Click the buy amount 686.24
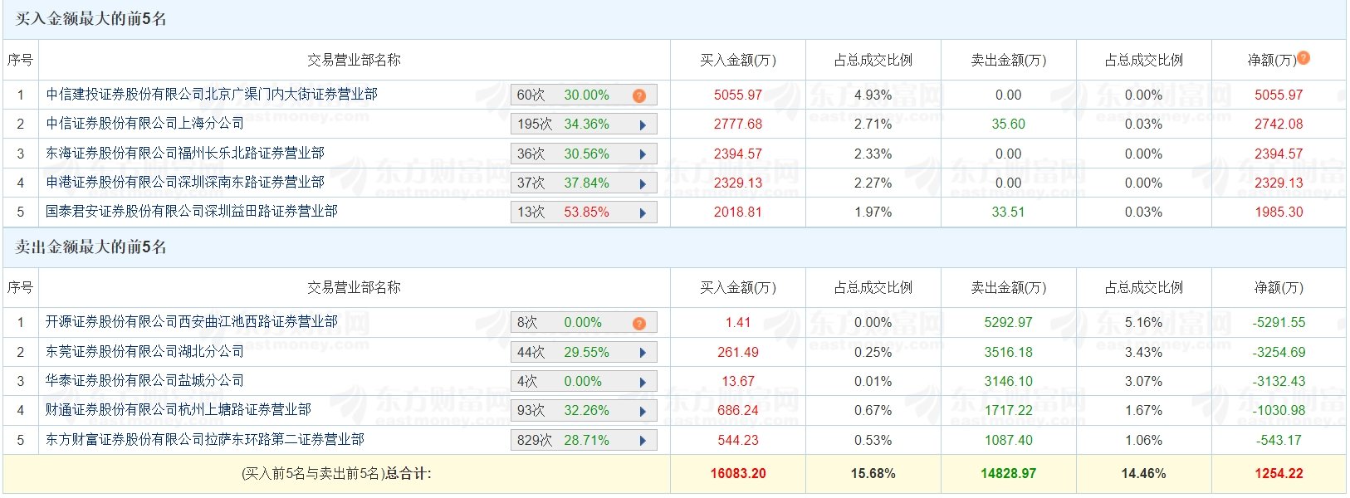This screenshot has width=1350, height=498. (738, 410)
